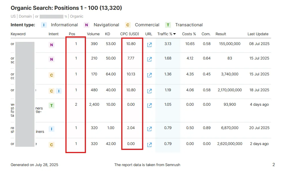Sort table by KD column header
Viewport: 283px width, 171px height.
point(108,34)
